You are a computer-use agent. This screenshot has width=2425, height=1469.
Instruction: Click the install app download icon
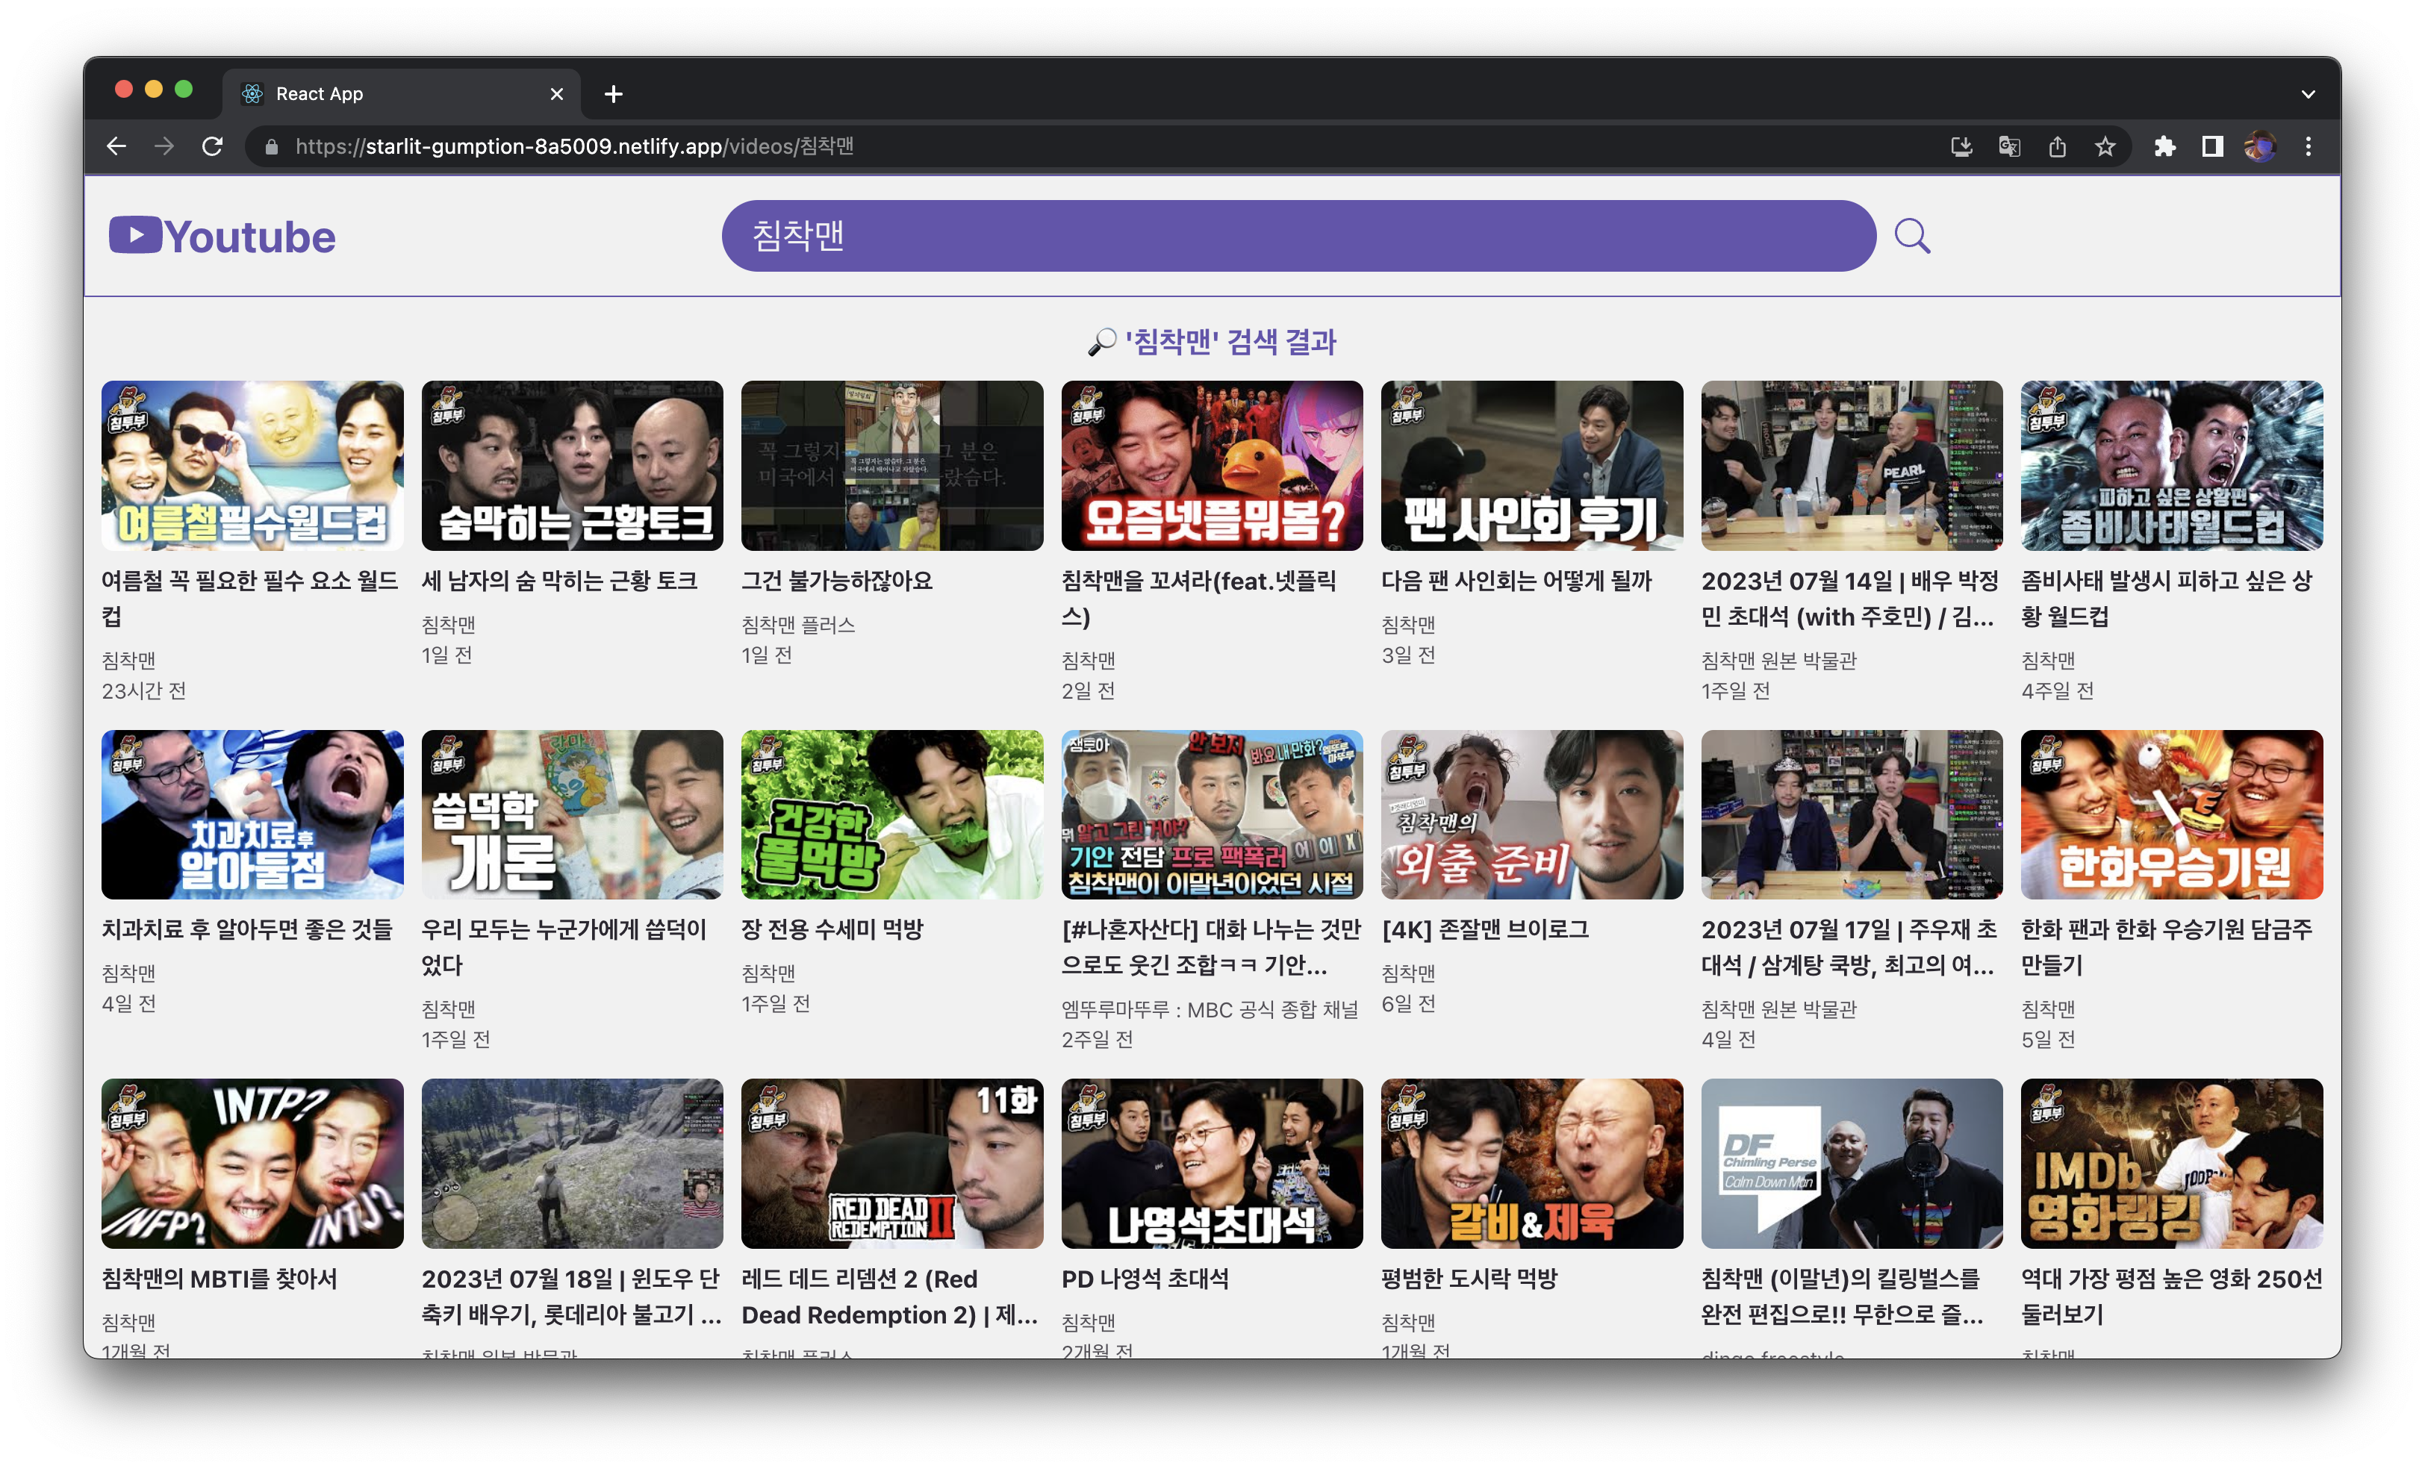coord(1961,146)
